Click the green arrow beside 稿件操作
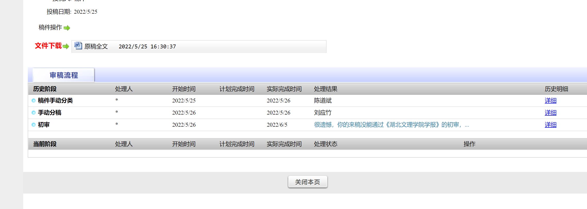587x209 pixels. (x=67, y=28)
